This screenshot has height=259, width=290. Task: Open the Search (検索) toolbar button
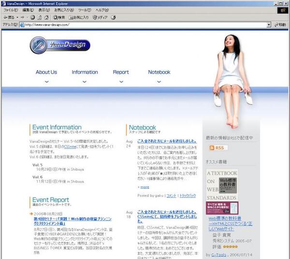(59, 17)
